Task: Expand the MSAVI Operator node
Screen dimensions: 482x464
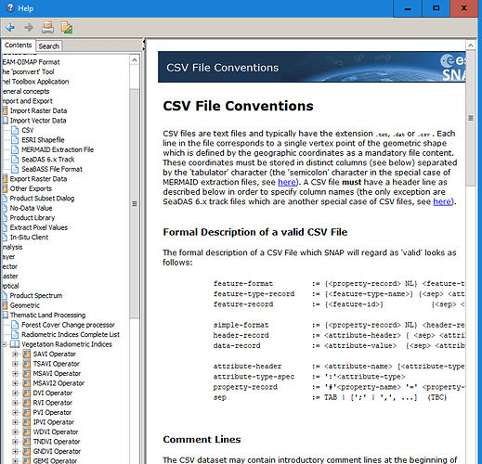Action: tap(15, 374)
